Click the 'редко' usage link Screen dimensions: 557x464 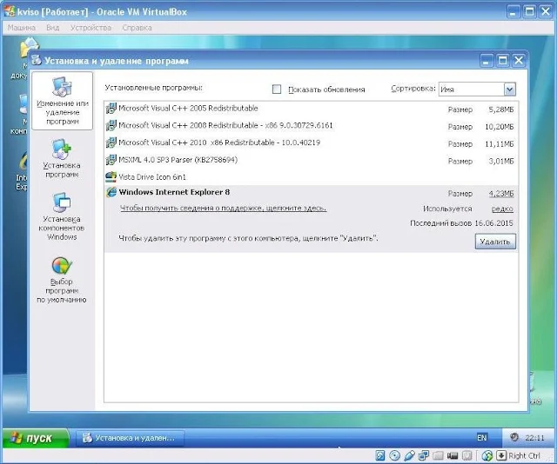[502, 209]
